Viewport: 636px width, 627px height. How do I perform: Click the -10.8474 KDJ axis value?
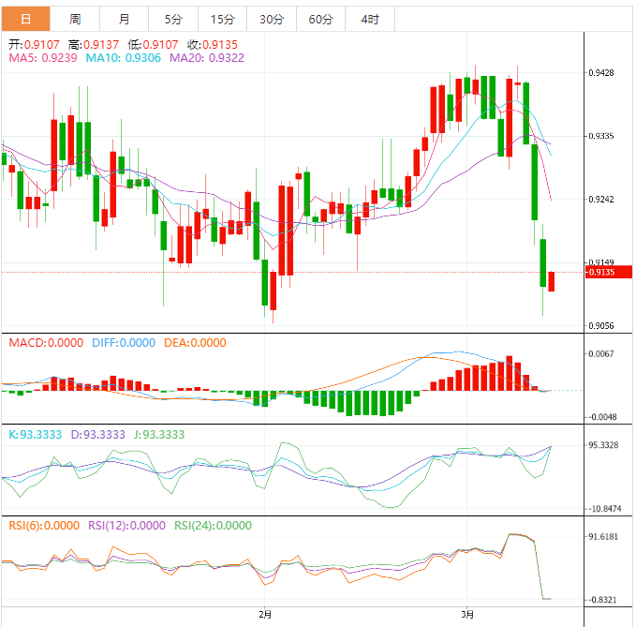pos(604,509)
